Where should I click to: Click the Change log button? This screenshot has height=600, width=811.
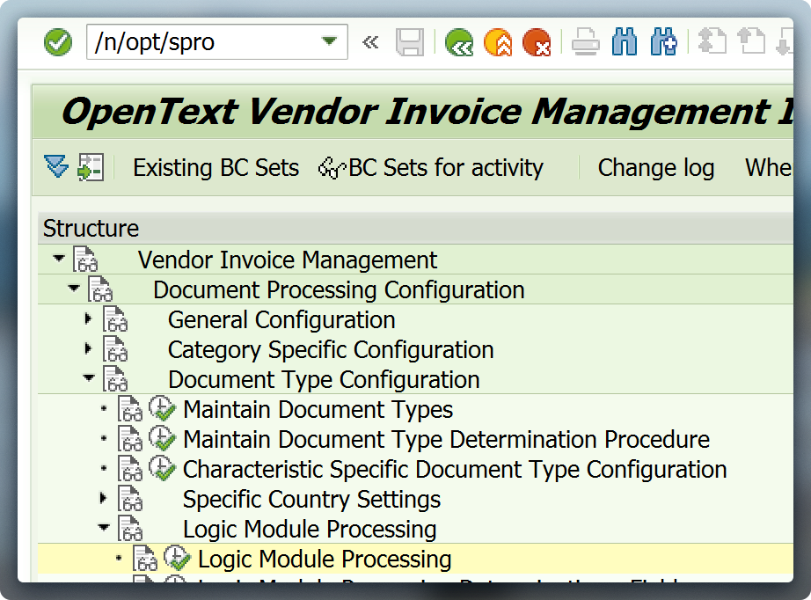[x=655, y=167]
